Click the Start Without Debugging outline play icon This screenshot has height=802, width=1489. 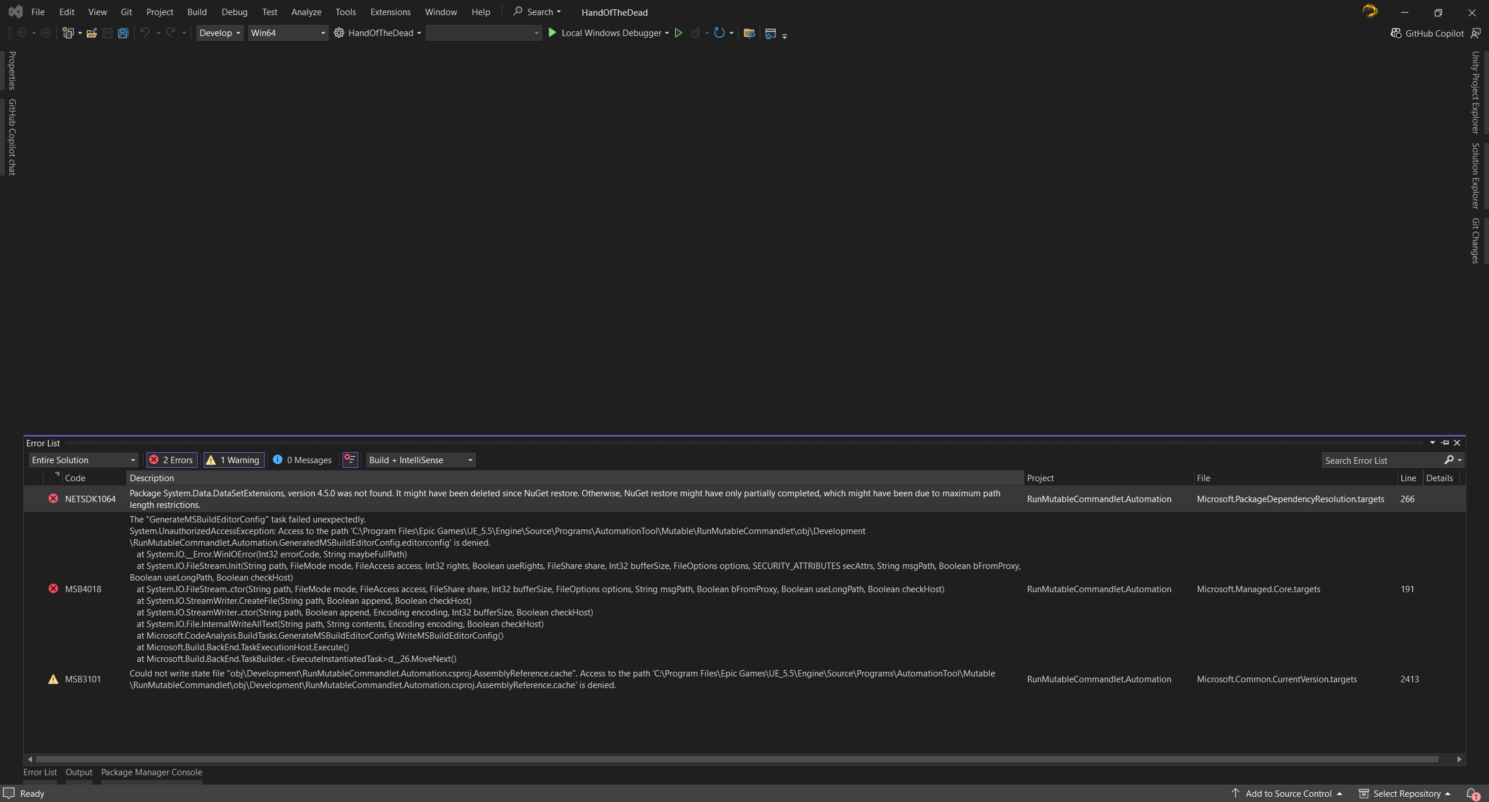[x=678, y=33]
